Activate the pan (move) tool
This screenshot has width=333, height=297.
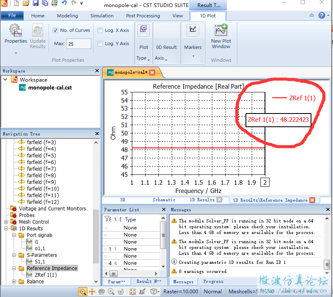coord(92,292)
